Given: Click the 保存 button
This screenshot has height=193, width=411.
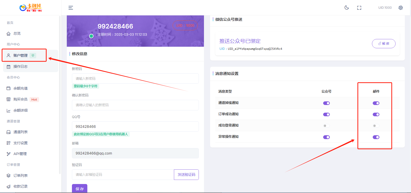Looking at the screenshot, I should click(x=80, y=188).
